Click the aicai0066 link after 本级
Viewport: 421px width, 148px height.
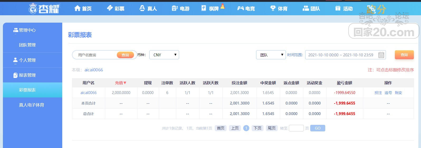click(94, 70)
